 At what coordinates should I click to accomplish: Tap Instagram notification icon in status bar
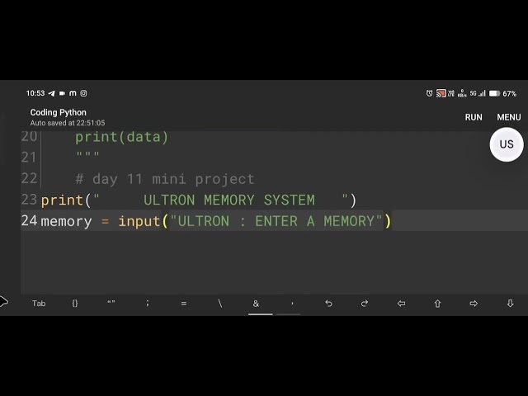click(83, 93)
